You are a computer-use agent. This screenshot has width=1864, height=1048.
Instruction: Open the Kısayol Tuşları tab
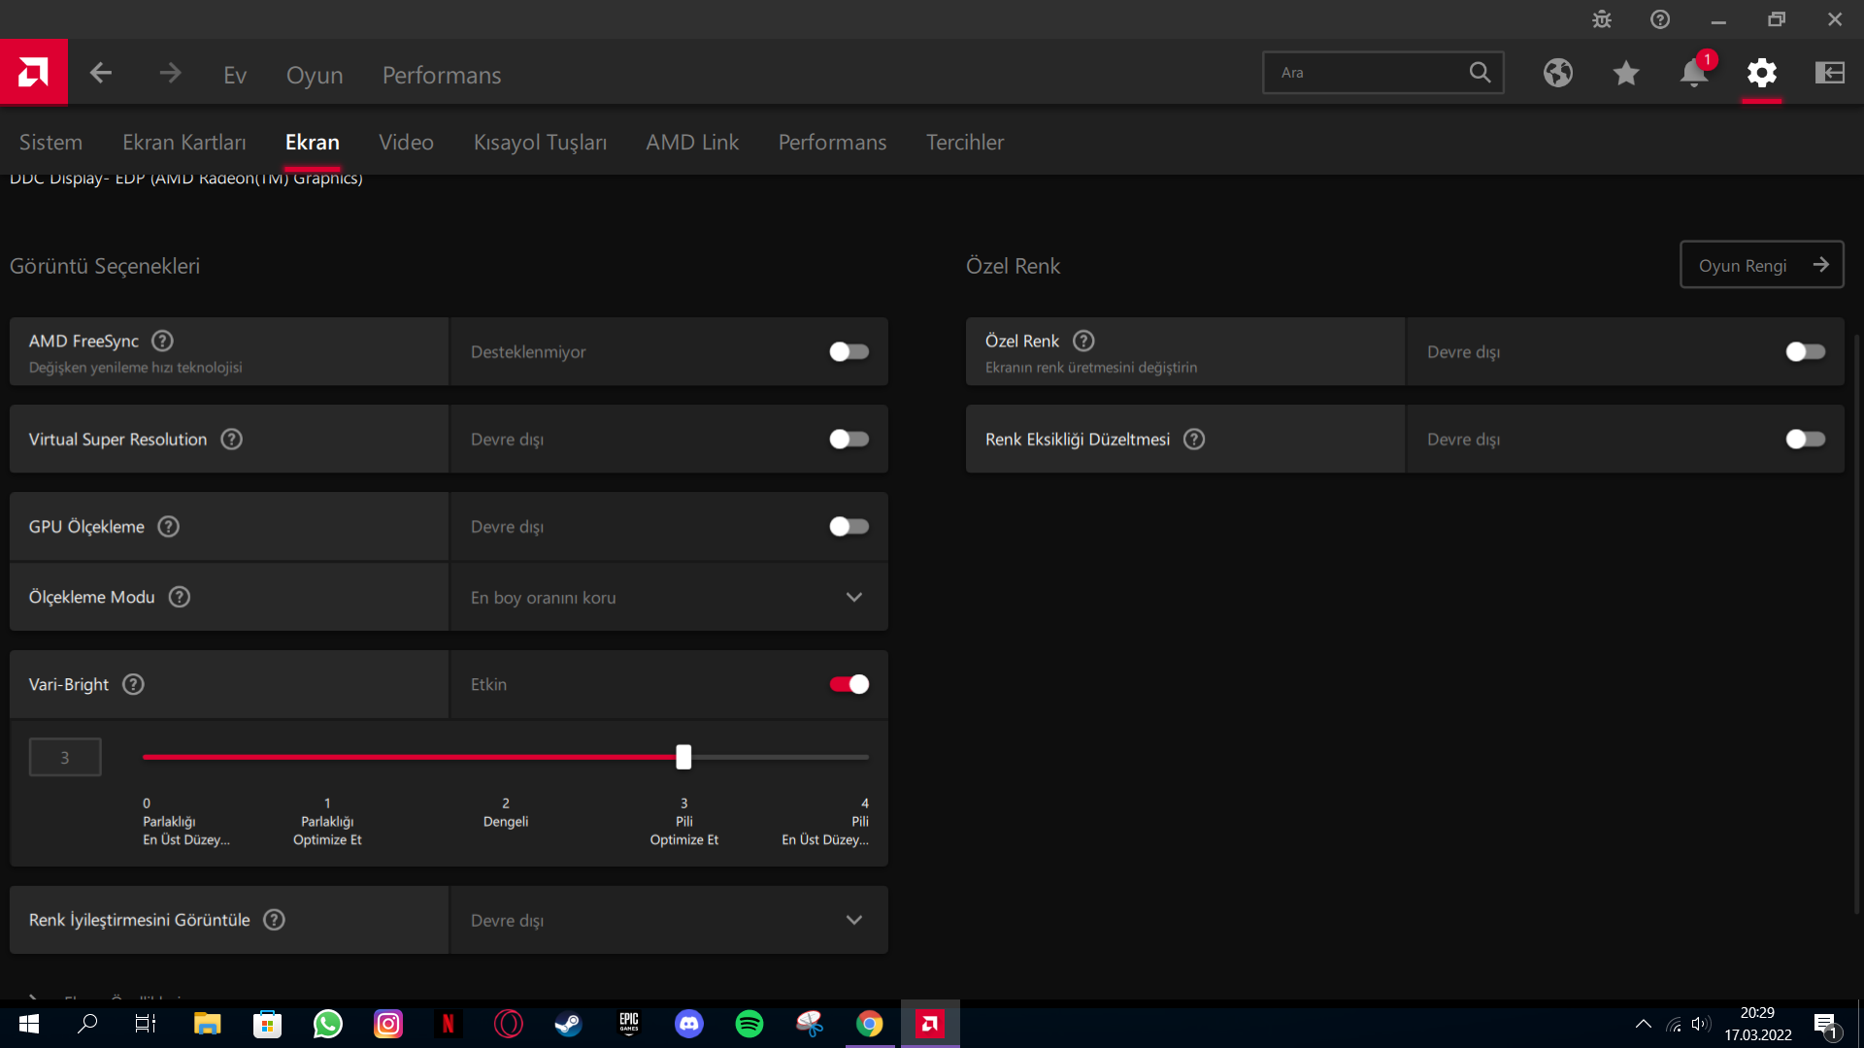tap(540, 142)
